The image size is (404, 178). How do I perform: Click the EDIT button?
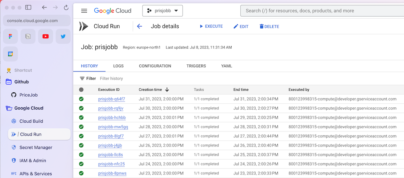(x=241, y=26)
